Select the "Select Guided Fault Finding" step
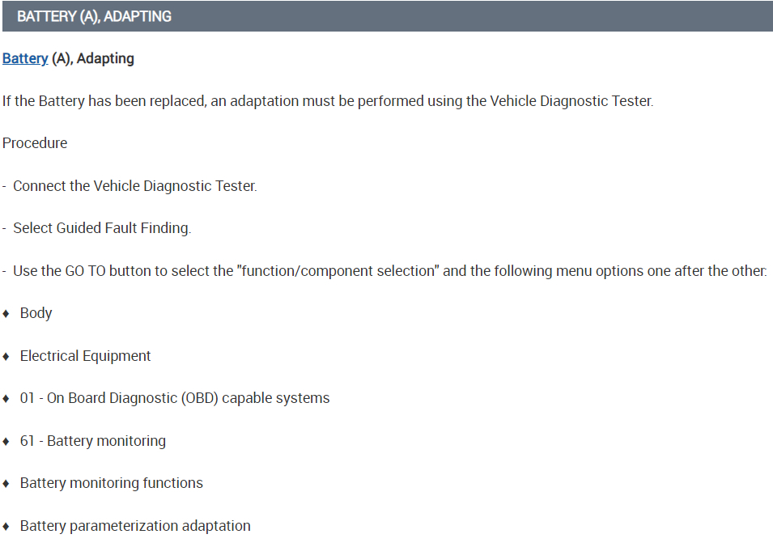The height and width of the screenshot is (547, 773). point(102,228)
